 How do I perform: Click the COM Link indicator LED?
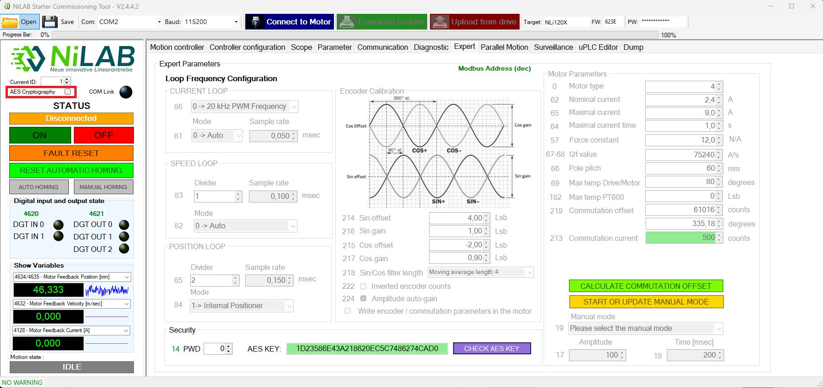[126, 92]
